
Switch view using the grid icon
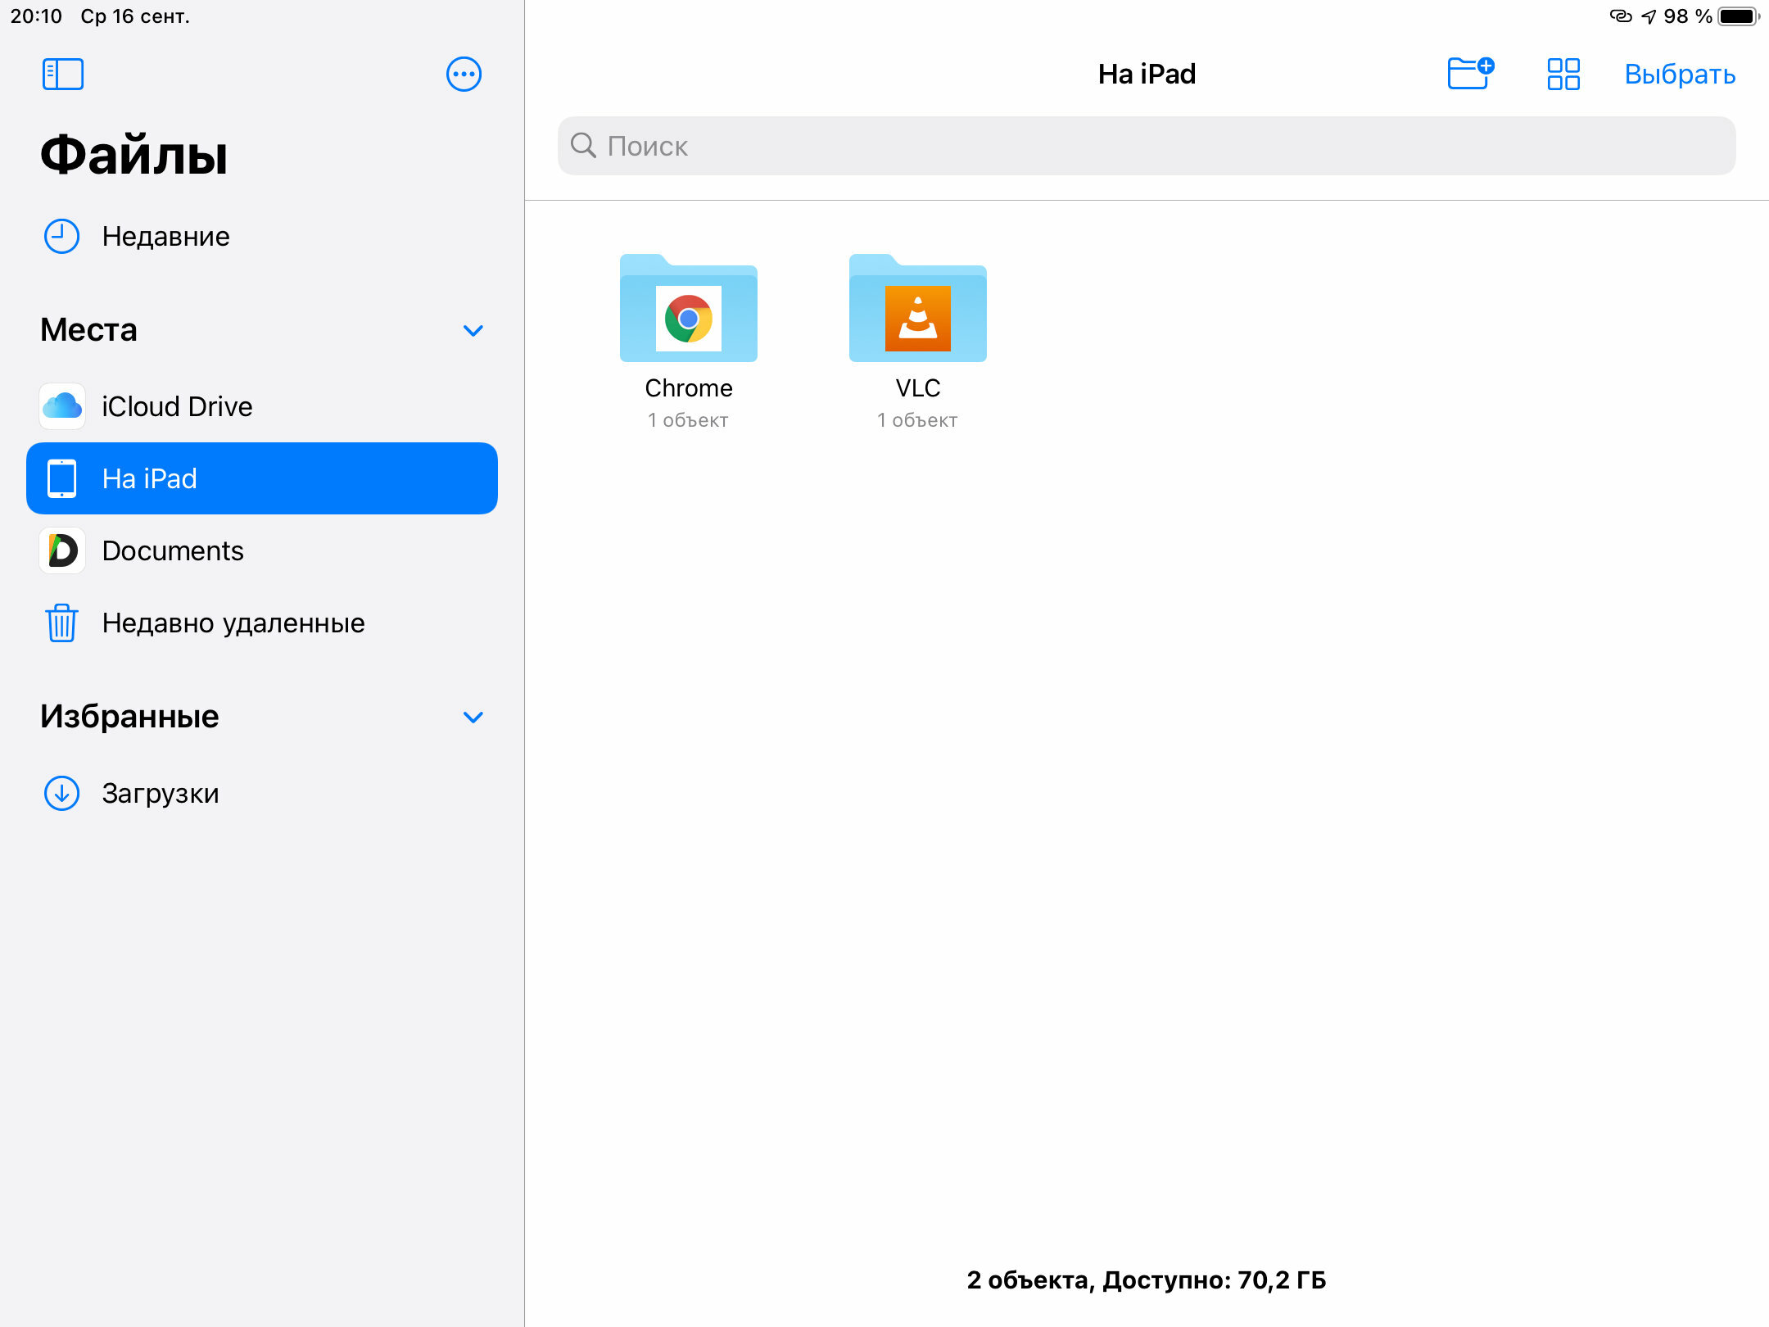point(1563,75)
